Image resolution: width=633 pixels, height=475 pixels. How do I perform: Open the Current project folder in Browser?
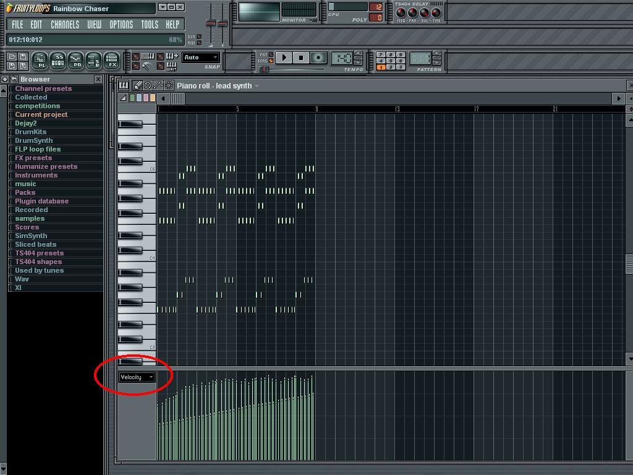(x=41, y=114)
